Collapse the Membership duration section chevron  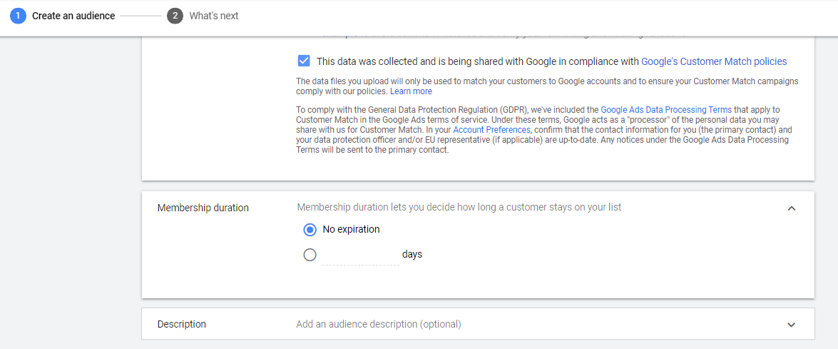point(791,208)
